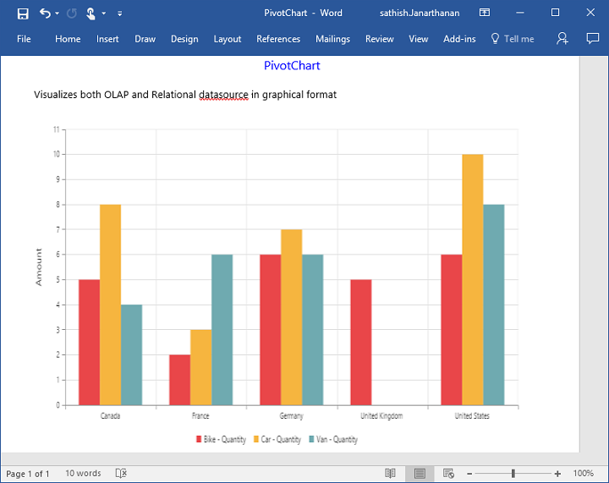Switch to Read Mode view

click(x=390, y=474)
